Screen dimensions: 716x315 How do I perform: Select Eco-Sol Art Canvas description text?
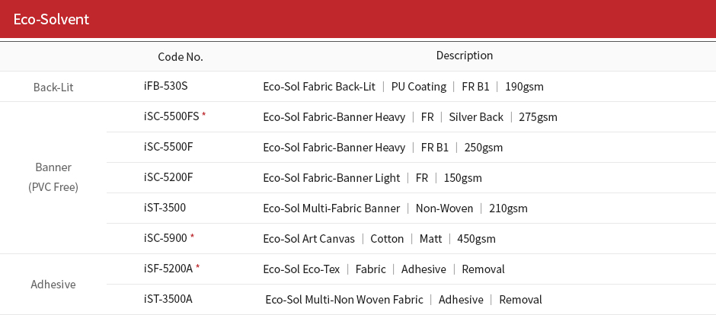(308, 238)
